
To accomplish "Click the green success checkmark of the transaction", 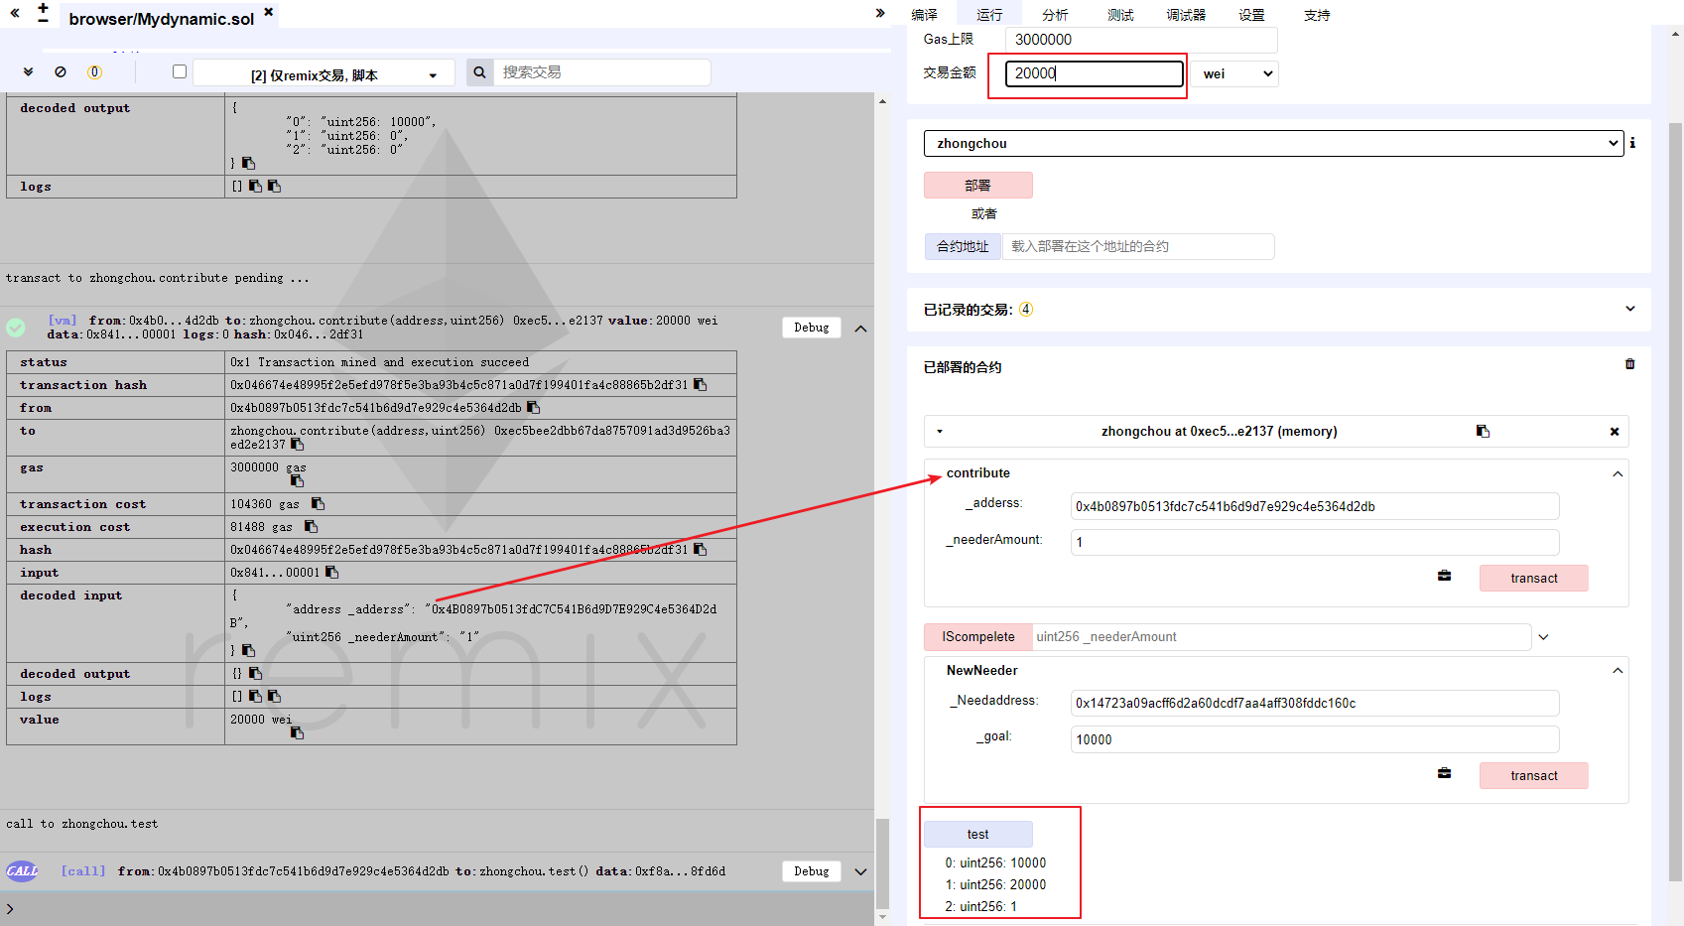I will pyautogui.click(x=16, y=328).
